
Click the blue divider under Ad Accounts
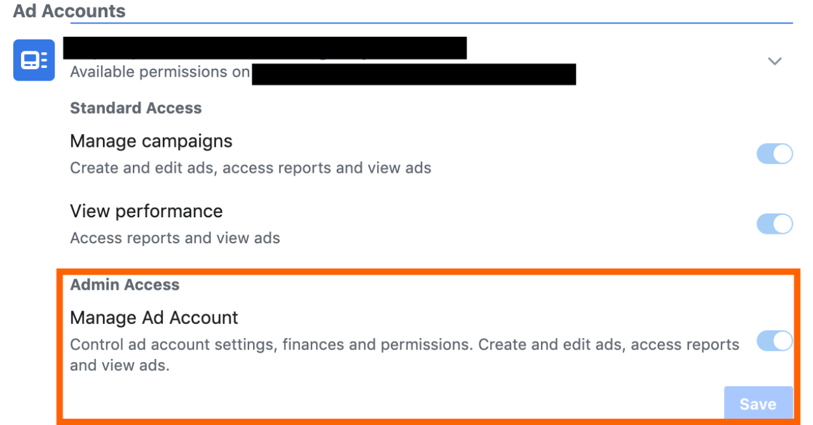(432, 24)
